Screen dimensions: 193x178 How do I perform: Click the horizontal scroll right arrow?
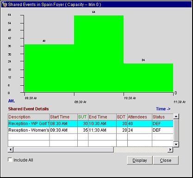(x=170, y=150)
